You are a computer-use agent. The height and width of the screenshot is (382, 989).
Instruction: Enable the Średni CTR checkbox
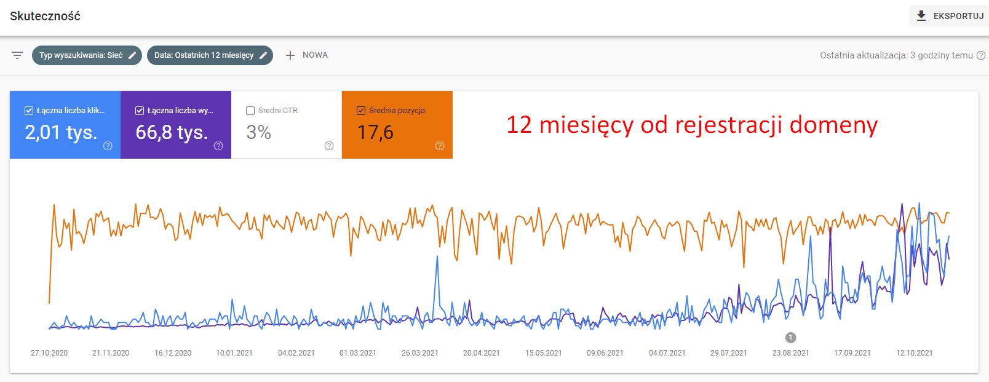250,111
